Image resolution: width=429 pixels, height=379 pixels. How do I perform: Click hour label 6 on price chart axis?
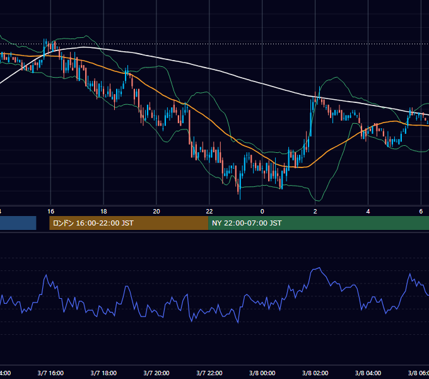click(x=421, y=212)
